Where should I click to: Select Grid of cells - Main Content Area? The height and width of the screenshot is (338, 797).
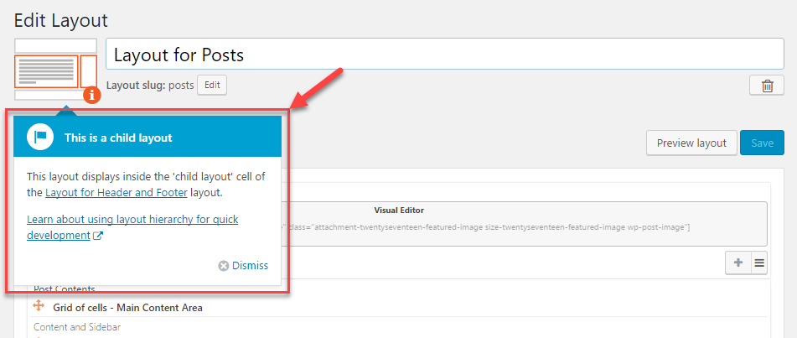127,308
